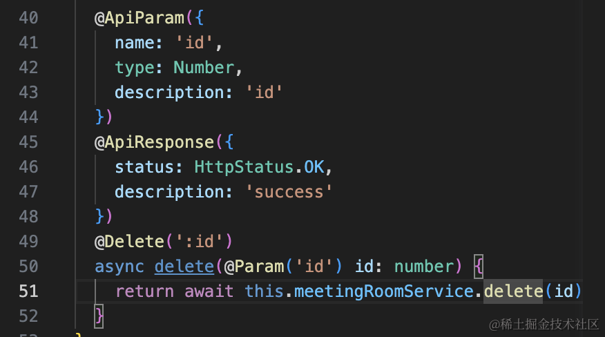Click the 'success' string literal
The height and width of the screenshot is (337, 605).
(x=290, y=192)
